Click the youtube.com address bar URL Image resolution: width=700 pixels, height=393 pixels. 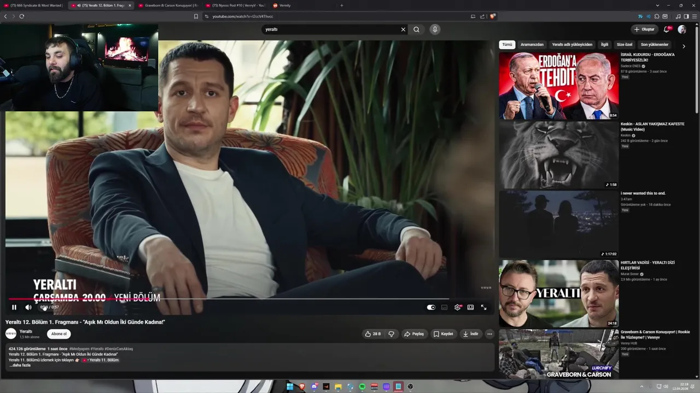click(x=242, y=16)
